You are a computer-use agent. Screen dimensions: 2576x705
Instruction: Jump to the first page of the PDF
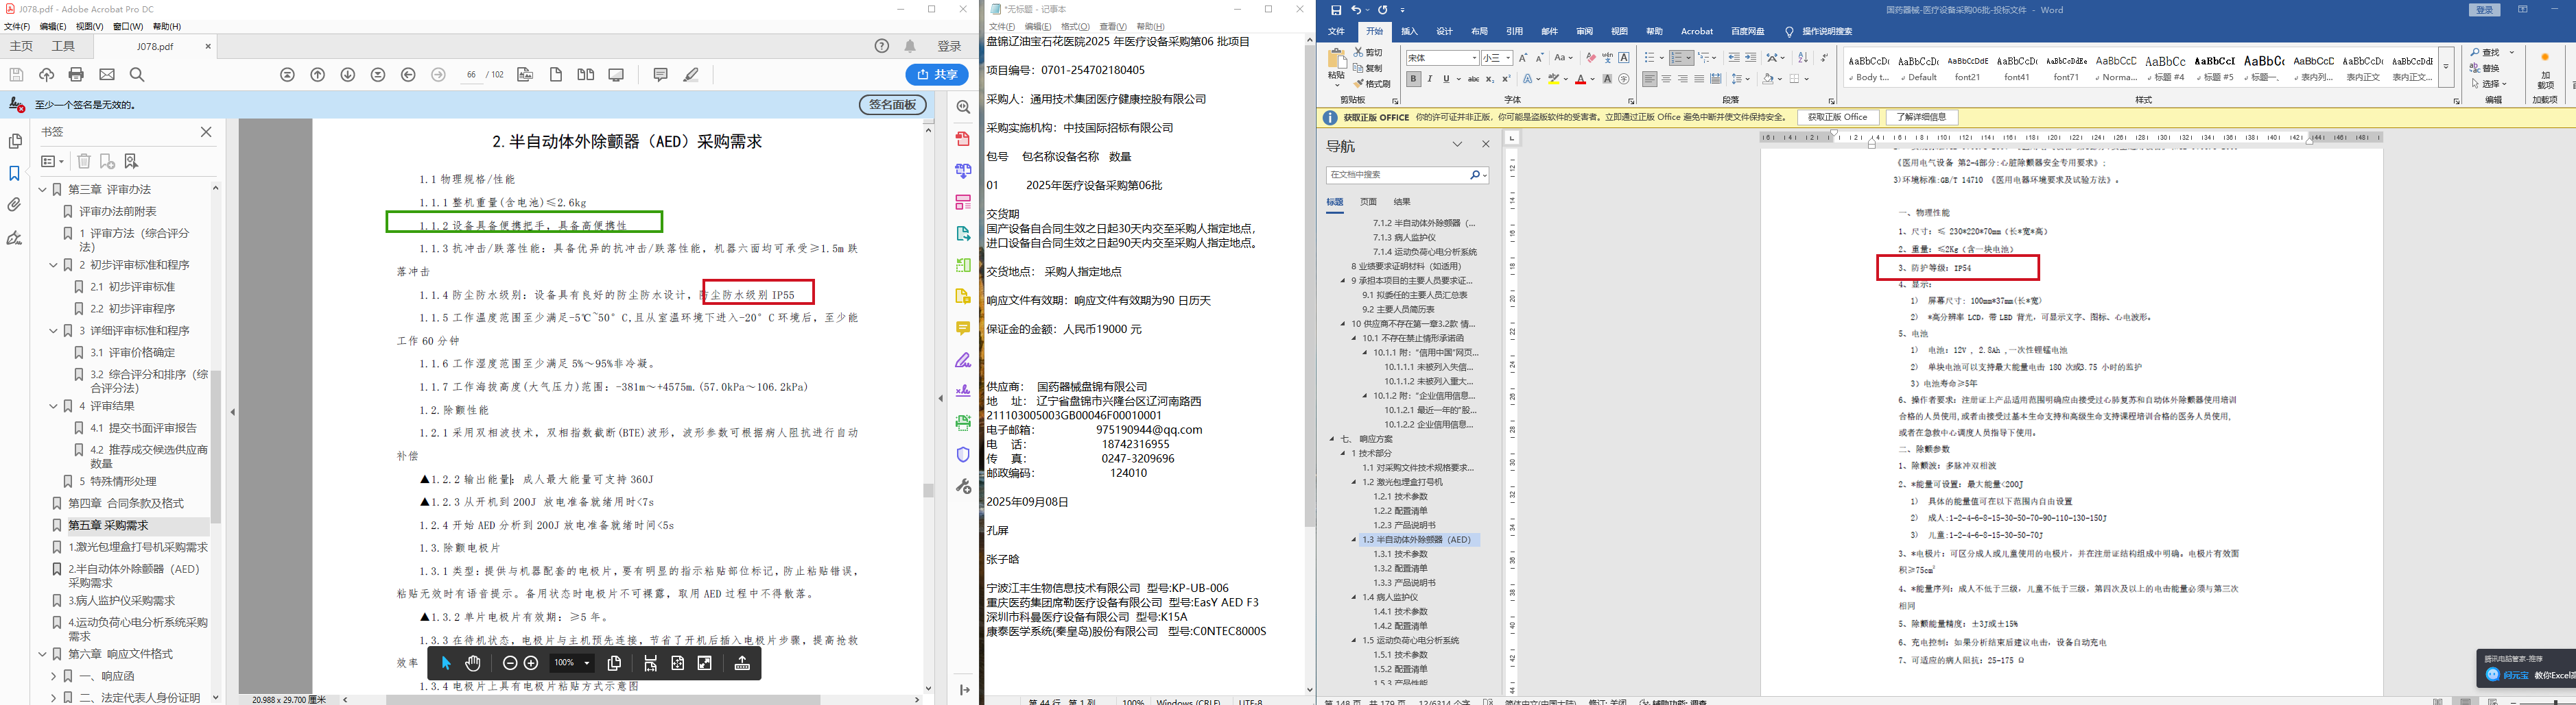point(288,75)
